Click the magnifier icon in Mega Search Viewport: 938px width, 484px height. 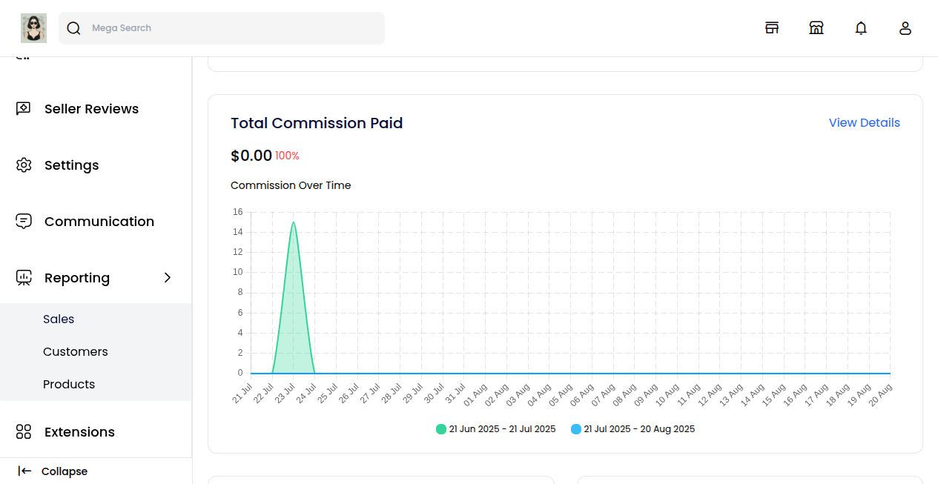[x=73, y=27]
